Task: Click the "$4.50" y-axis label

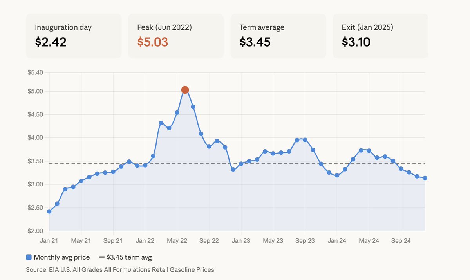Action: coord(35,115)
